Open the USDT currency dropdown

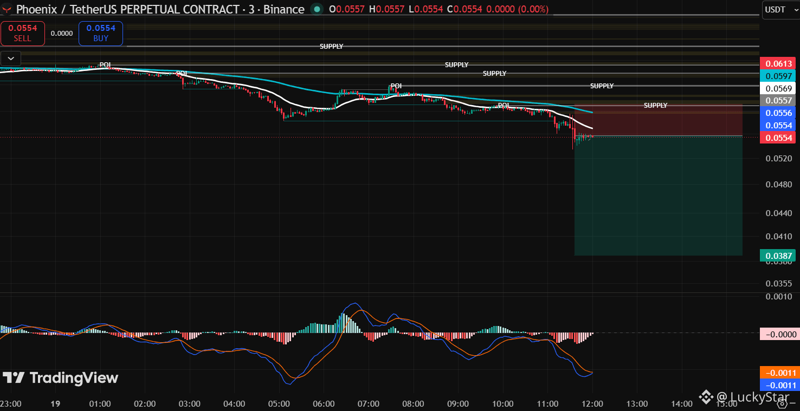click(x=780, y=10)
